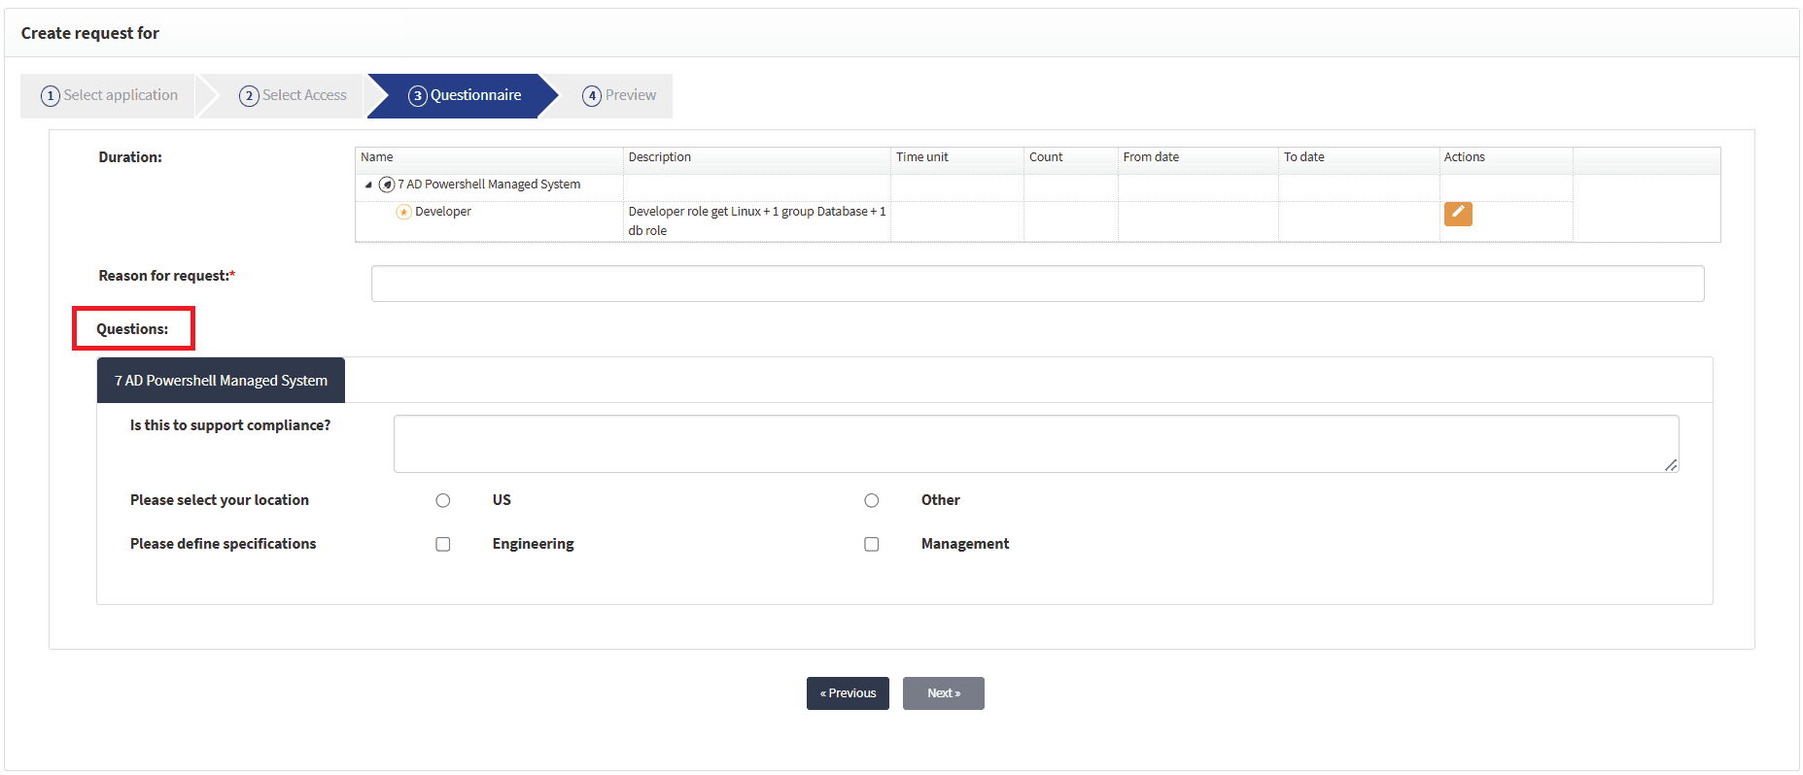Enable the Management checkbox
1803x775 pixels.
[872, 544]
